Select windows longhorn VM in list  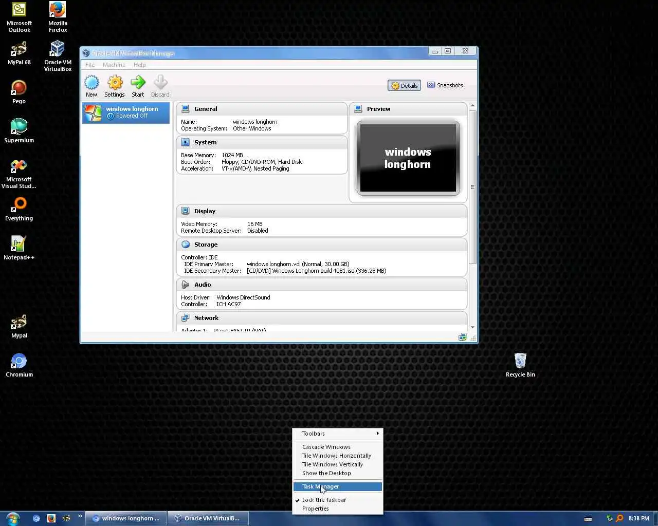[126, 112]
